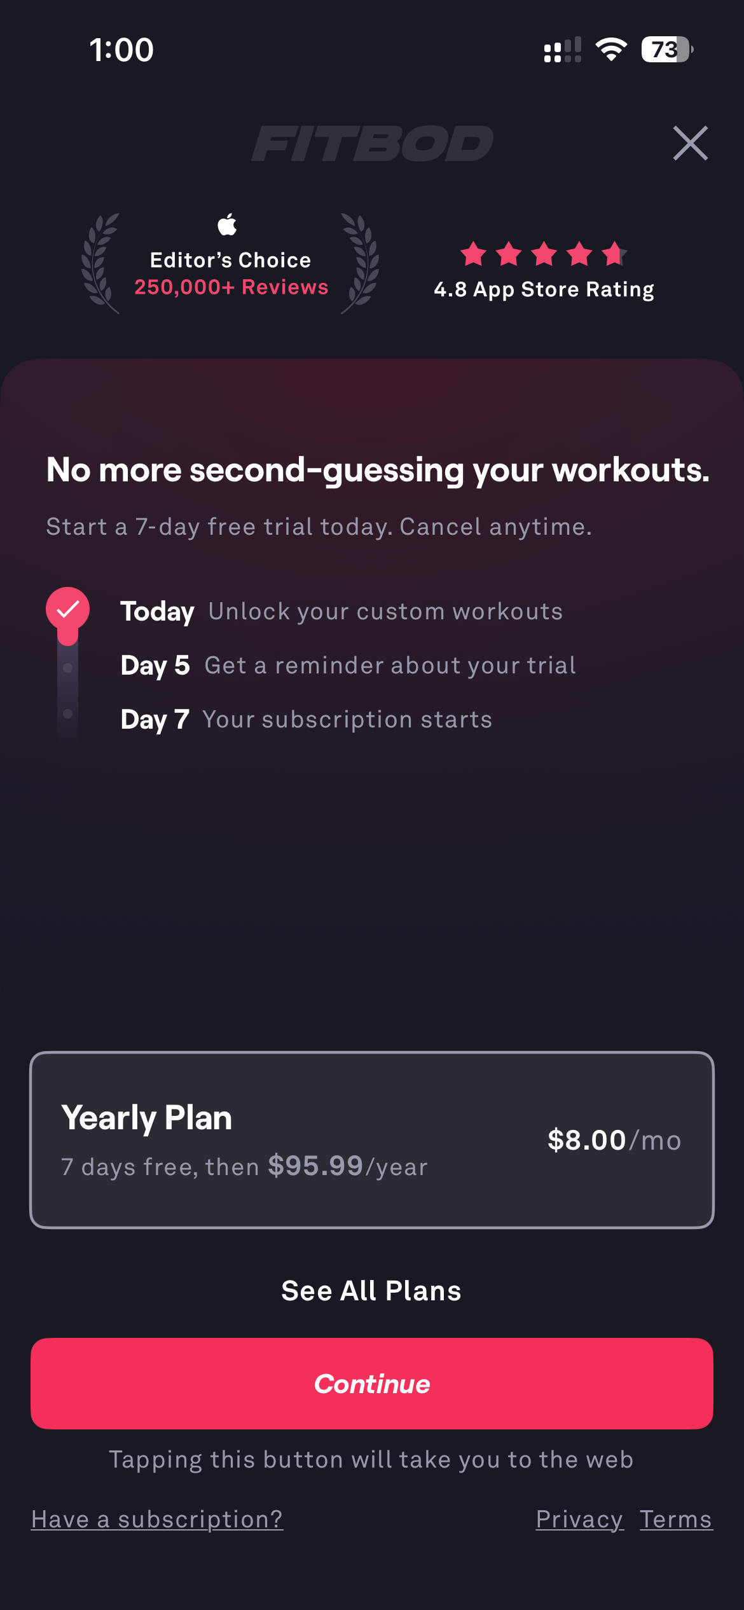
Task: Tap the Day 5 trial reminder step
Action: [348, 665]
